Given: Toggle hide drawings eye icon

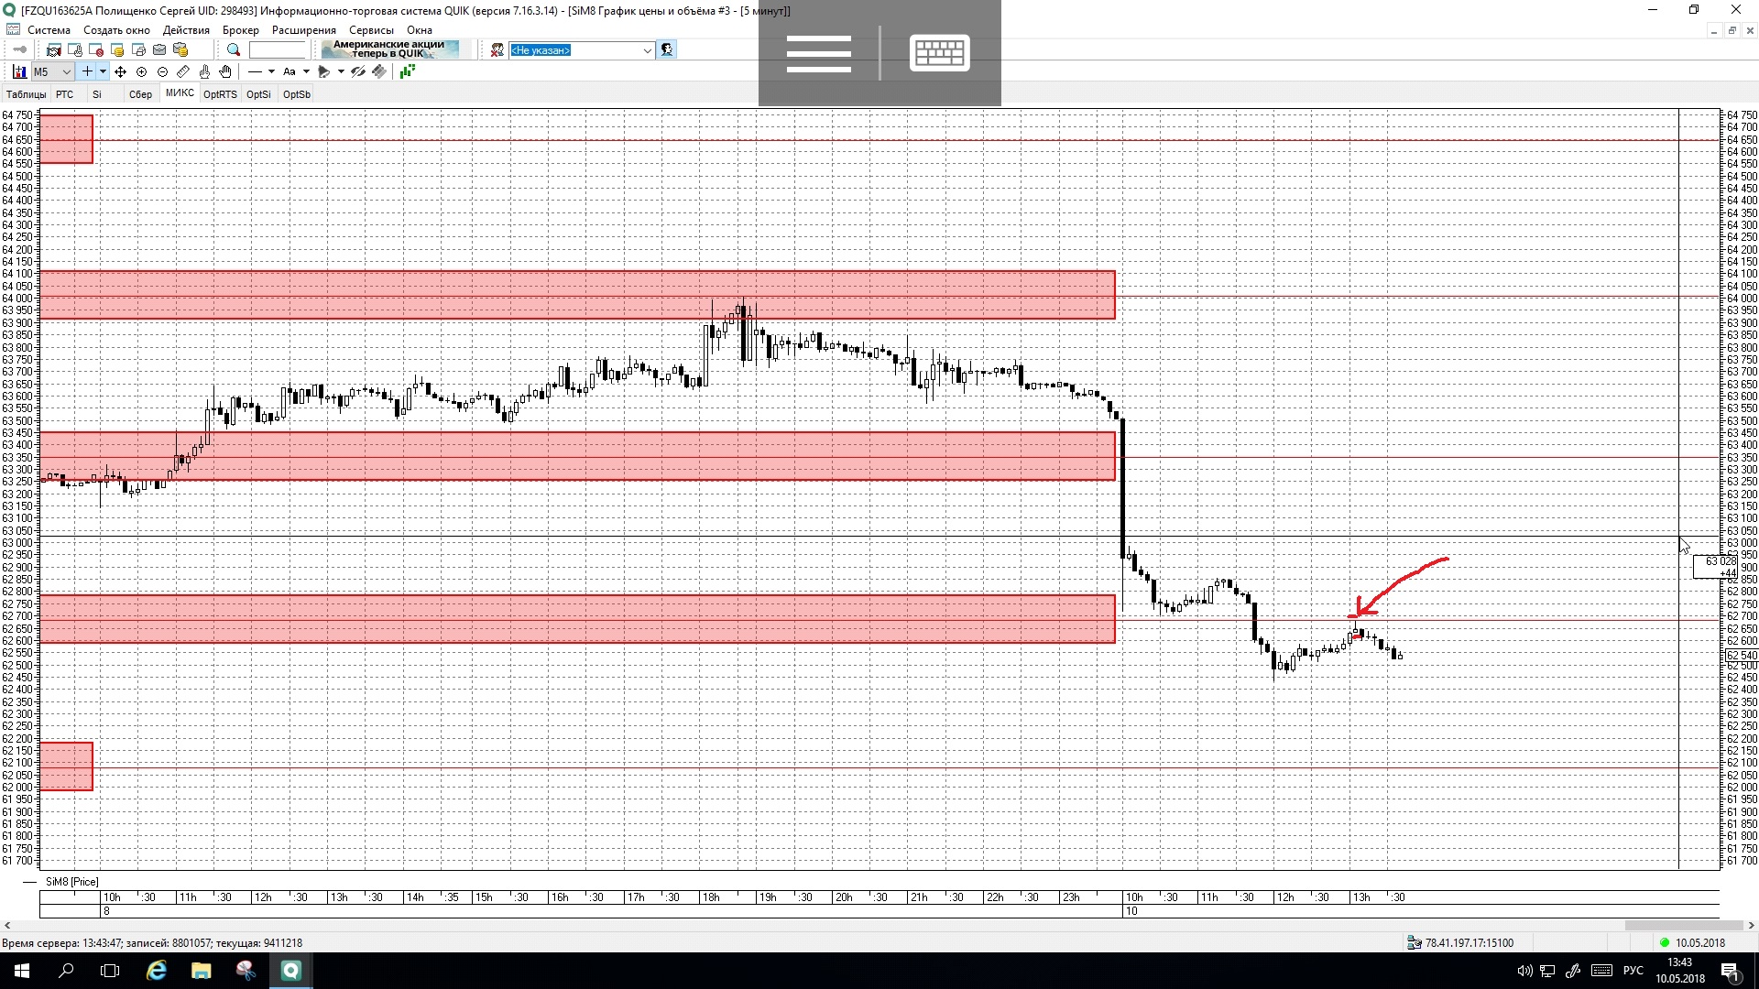Looking at the screenshot, I should point(358,71).
